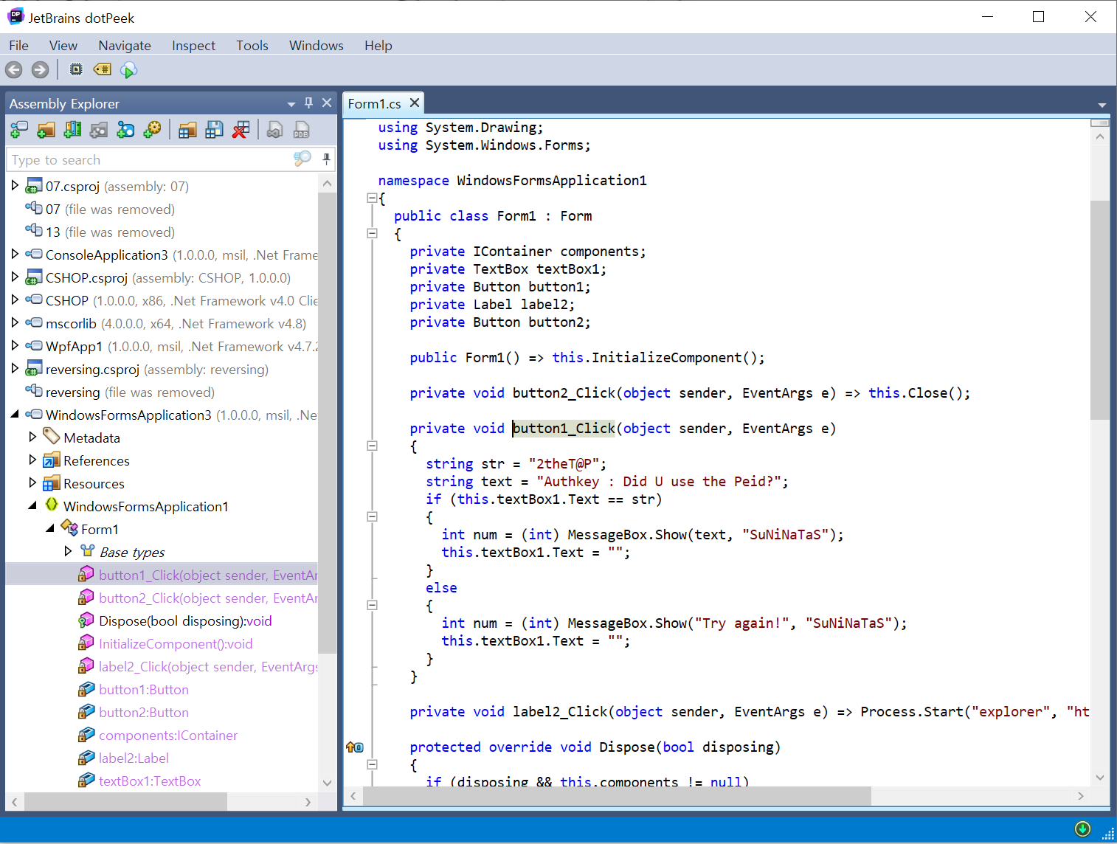This screenshot has height=844, width=1117.
Task: Click the yellow hash tag toolbar icon
Action: click(x=102, y=69)
